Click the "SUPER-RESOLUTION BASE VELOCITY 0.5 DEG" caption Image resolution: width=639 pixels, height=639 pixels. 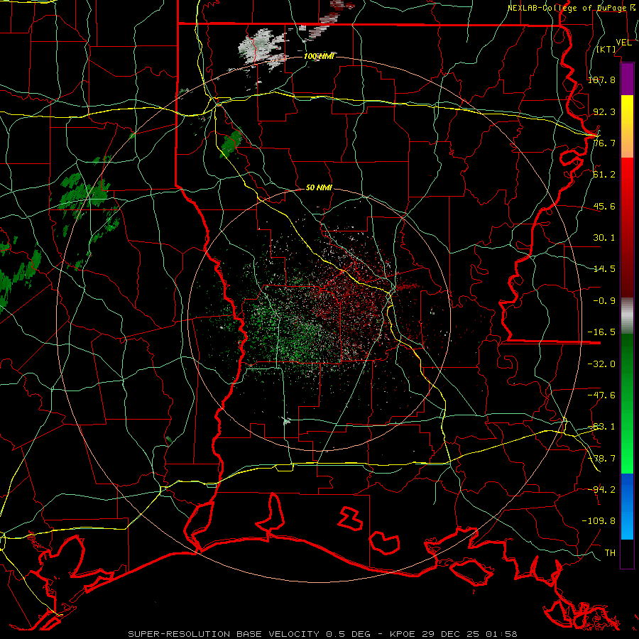click(249, 634)
